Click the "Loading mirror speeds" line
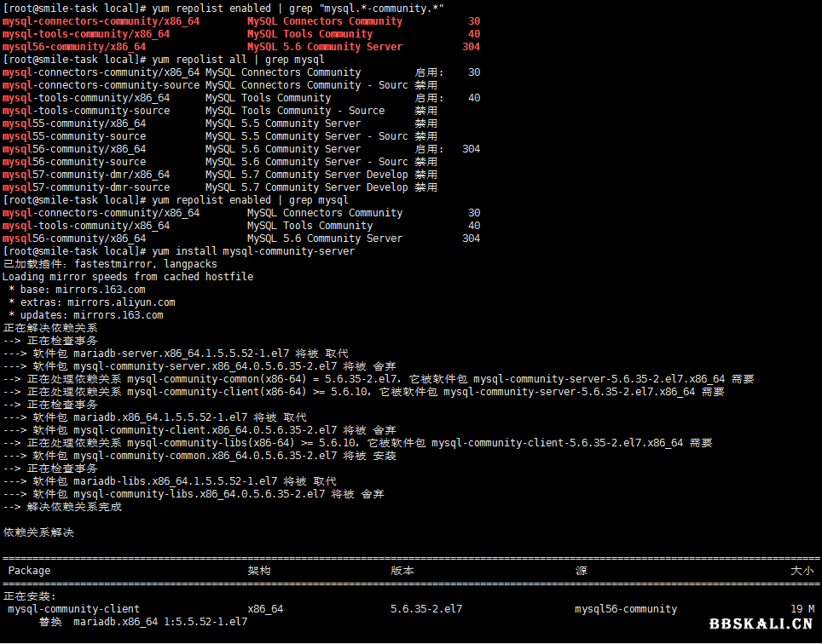822x644 pixels. point(128,277)
